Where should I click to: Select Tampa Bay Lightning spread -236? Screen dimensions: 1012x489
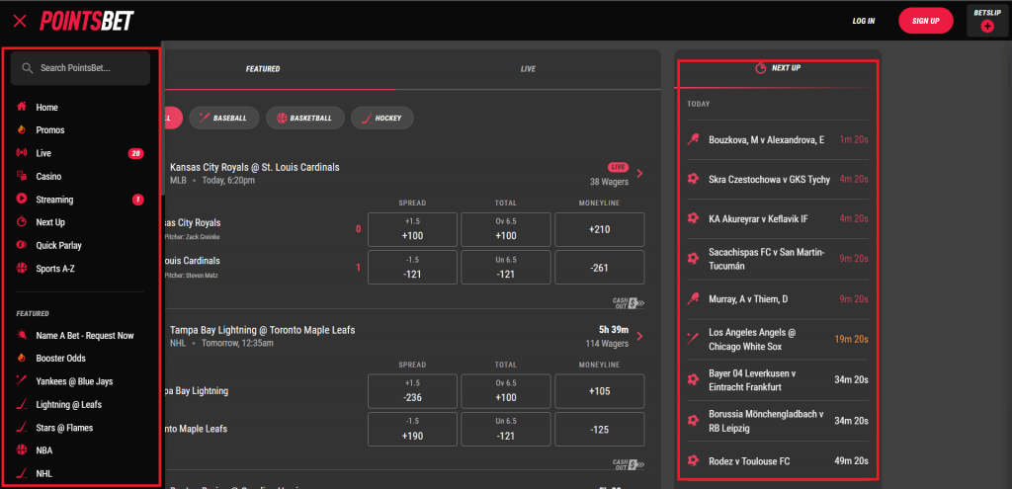coord(412,391)
